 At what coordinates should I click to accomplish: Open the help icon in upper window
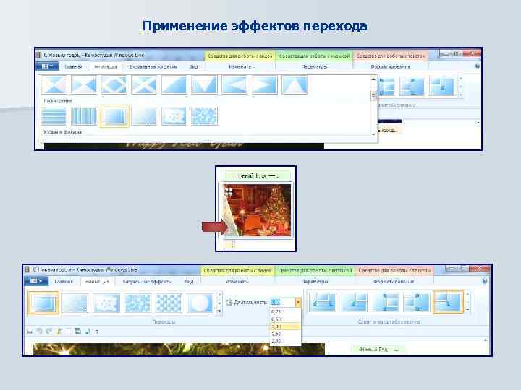478,66
